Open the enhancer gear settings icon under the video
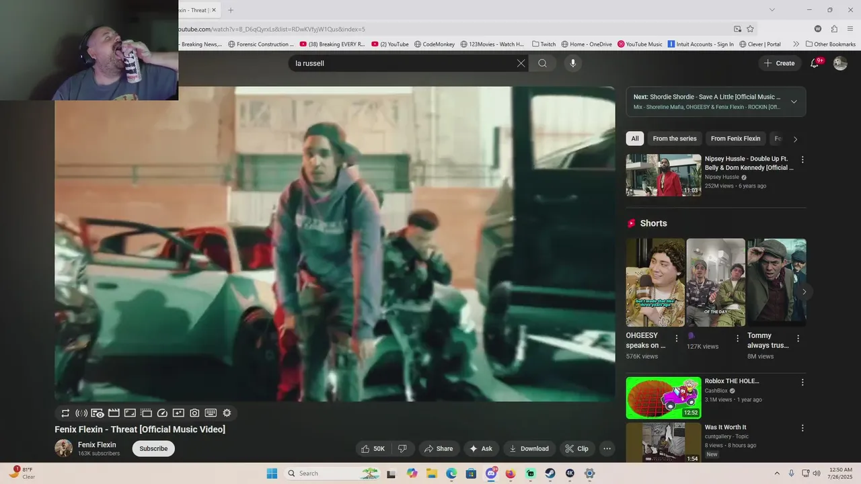 coord(227,413)
